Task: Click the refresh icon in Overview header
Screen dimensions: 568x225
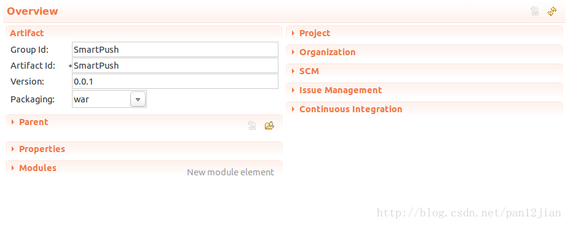Action: [x=552, y=12]
